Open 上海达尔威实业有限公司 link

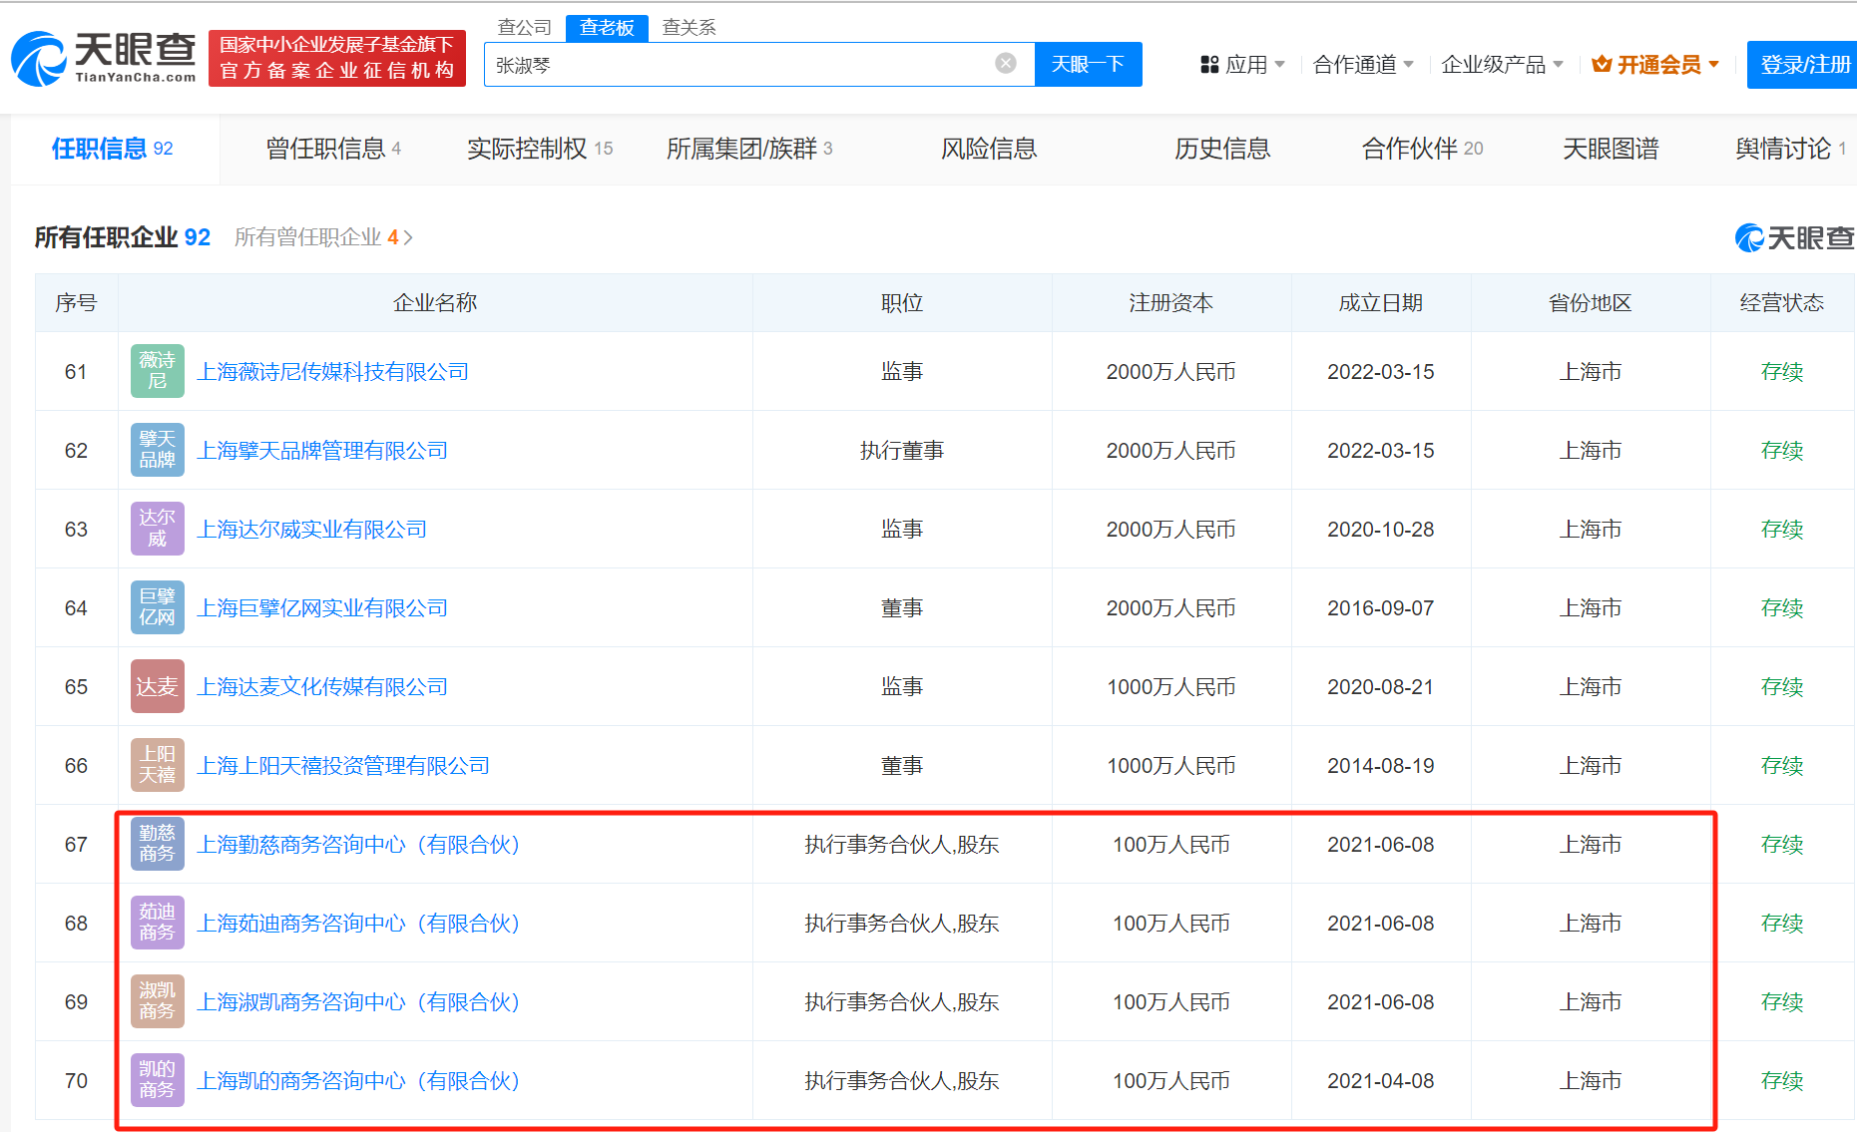311,529
